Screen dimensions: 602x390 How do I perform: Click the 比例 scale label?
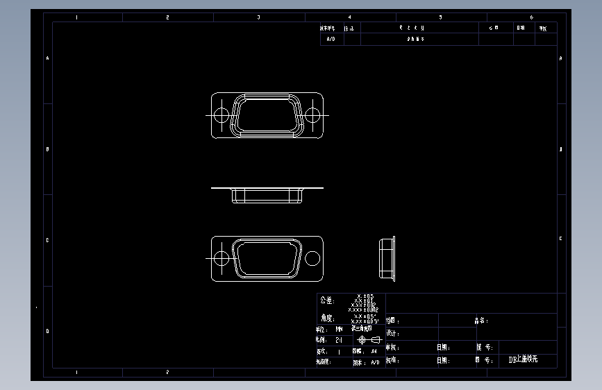(321, 340)
